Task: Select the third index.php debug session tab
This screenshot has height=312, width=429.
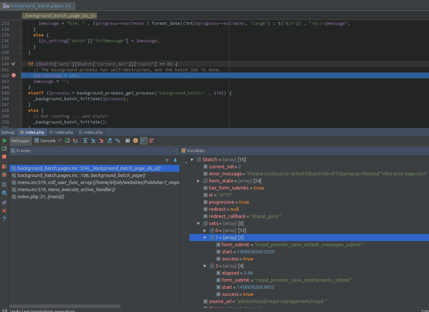Action: tap(91, 132)
